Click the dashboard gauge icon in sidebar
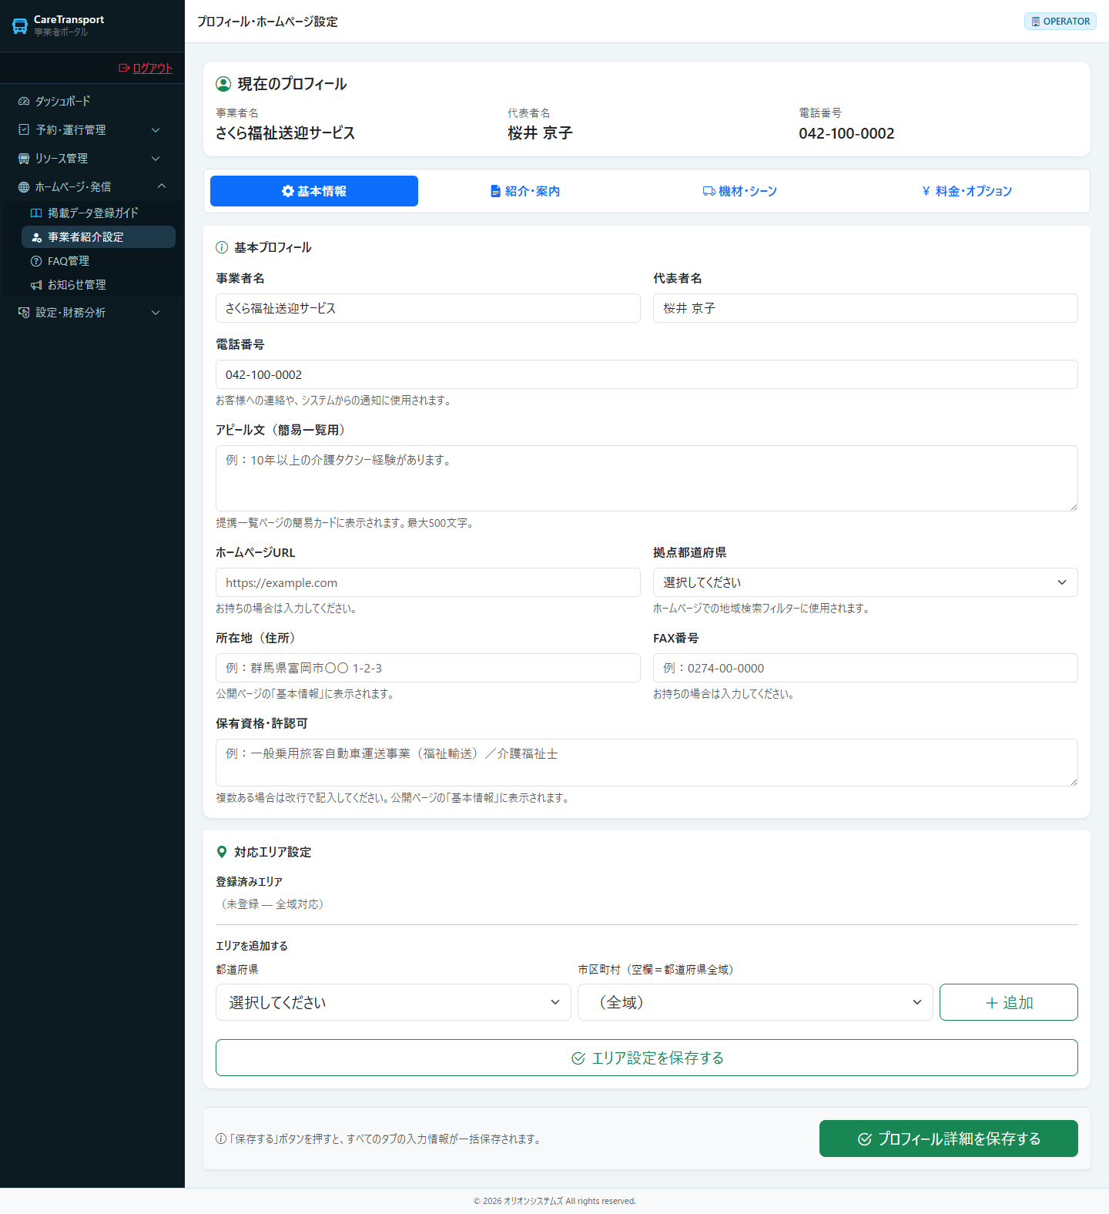The width and height of the screenshot is (1109, 1214). (x=24, y=101)
